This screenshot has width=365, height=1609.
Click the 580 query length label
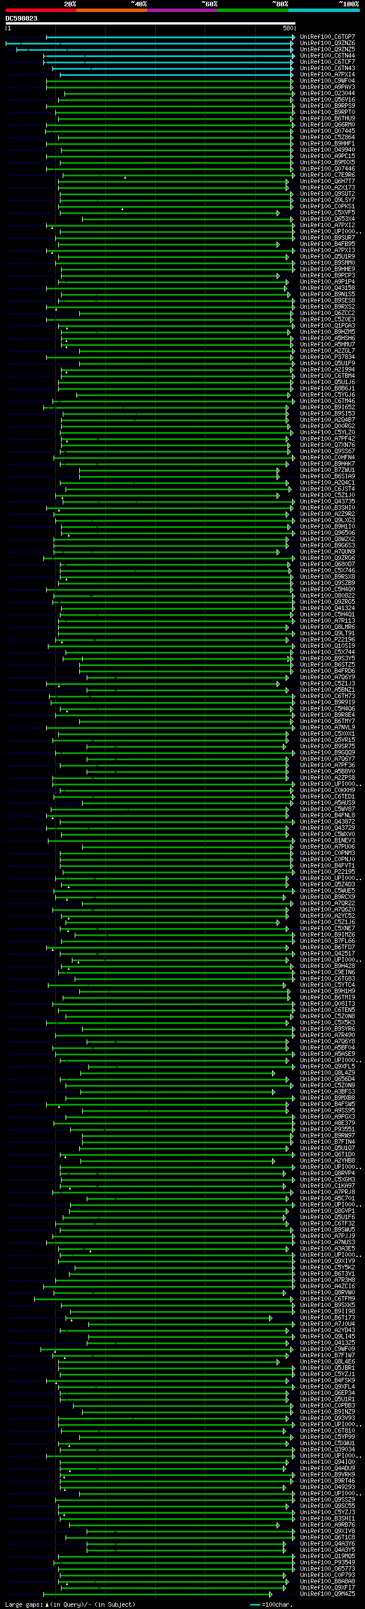click(x=287, y=28)
